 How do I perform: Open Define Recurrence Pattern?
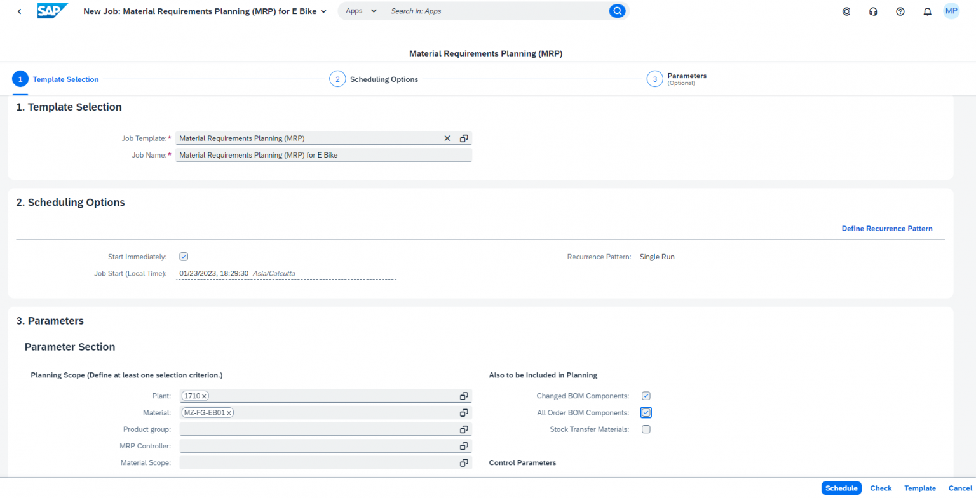point(887,229)
